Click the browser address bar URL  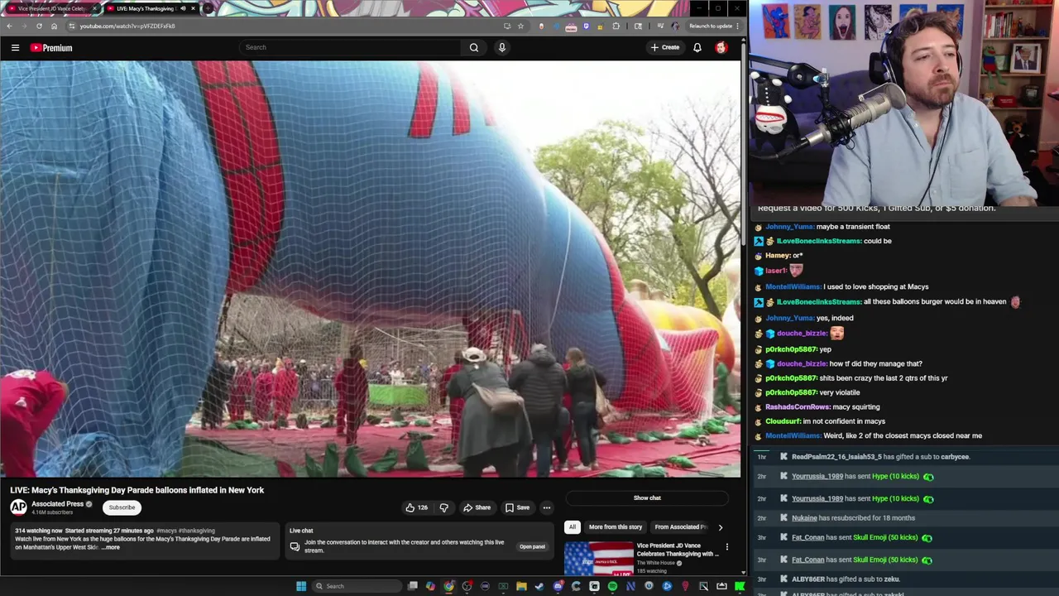point(127,26)
